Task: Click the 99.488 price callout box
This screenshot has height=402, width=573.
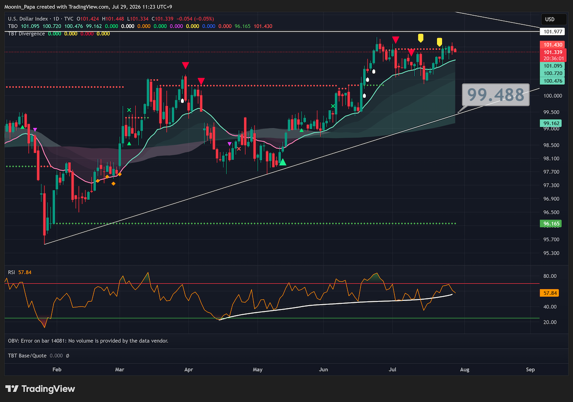Action: point(496,94)
